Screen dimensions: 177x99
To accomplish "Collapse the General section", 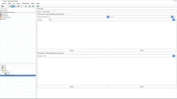I will pos(38,9).
